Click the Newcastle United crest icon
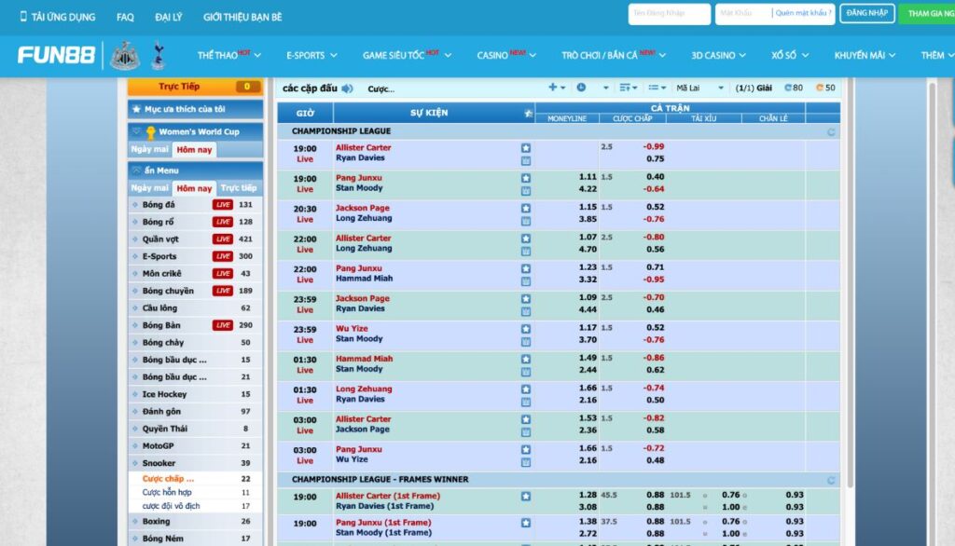 125,55
